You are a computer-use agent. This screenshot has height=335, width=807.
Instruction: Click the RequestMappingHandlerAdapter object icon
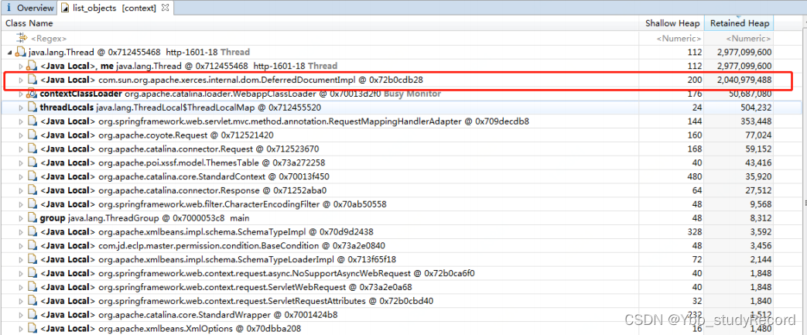tap(32, 121)
